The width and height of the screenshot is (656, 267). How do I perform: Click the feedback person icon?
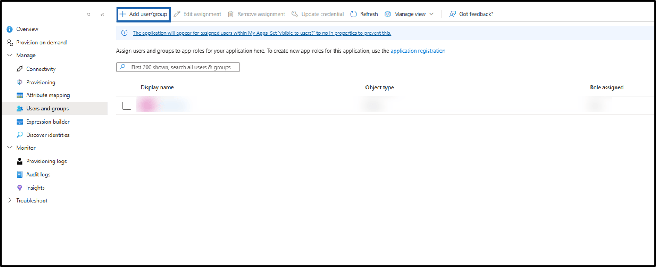click(452, 14)
